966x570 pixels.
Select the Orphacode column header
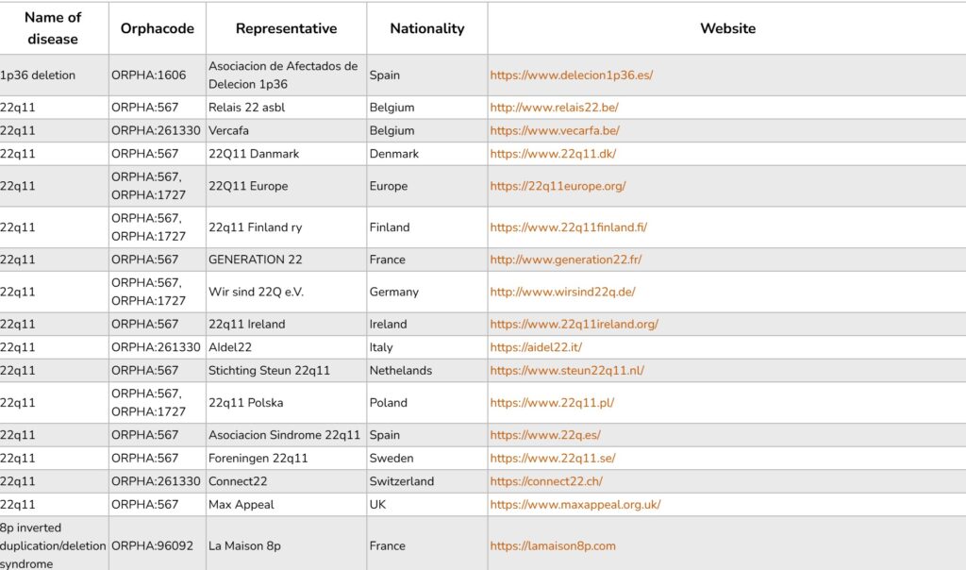pyautogui.click(x=158, y=28)
